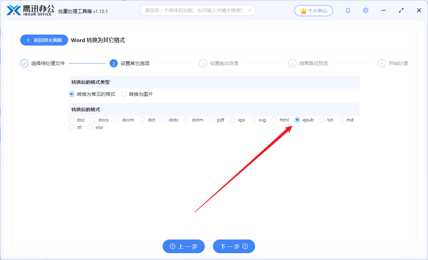The width and height of the screenshot is (428, 260).
Task: Select step 2 设置其它选项
Action: coord(129,63)
